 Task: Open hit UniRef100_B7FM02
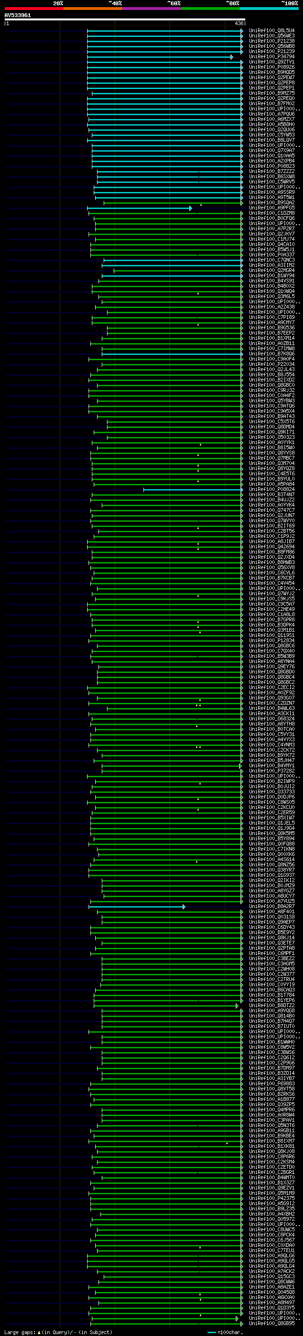271,103
